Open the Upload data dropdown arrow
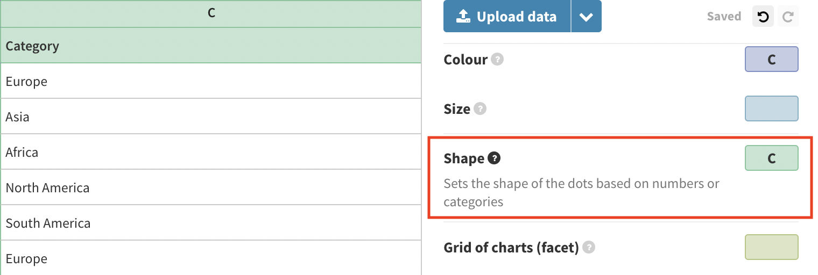 [x=586, y=17]
